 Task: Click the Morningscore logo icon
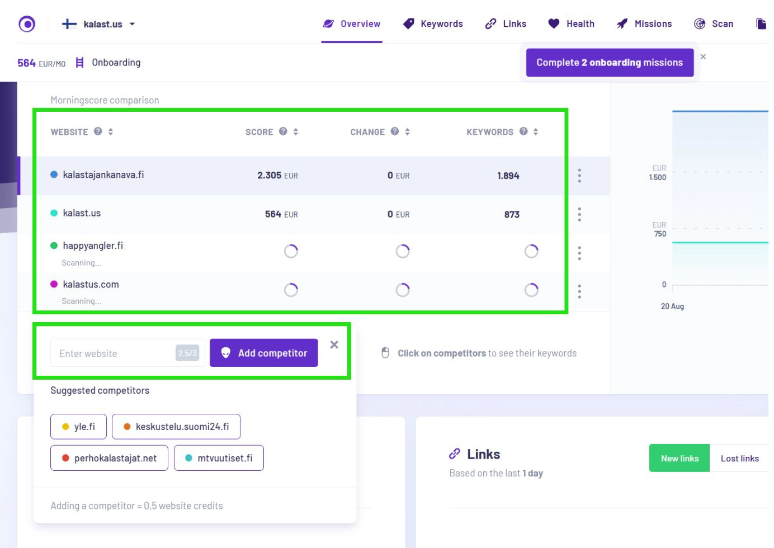point(27,24)
